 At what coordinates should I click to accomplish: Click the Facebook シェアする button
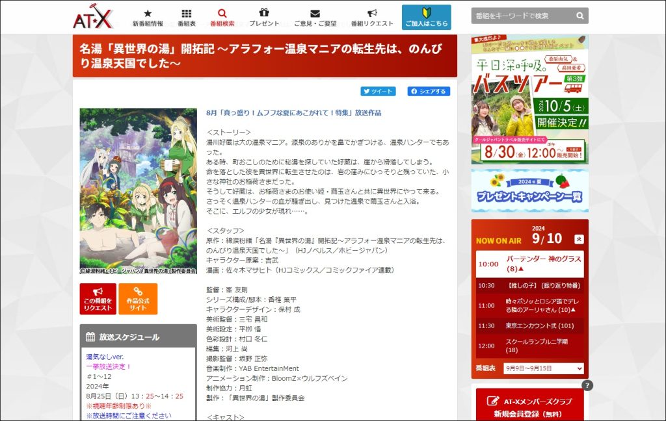(429, 92)
